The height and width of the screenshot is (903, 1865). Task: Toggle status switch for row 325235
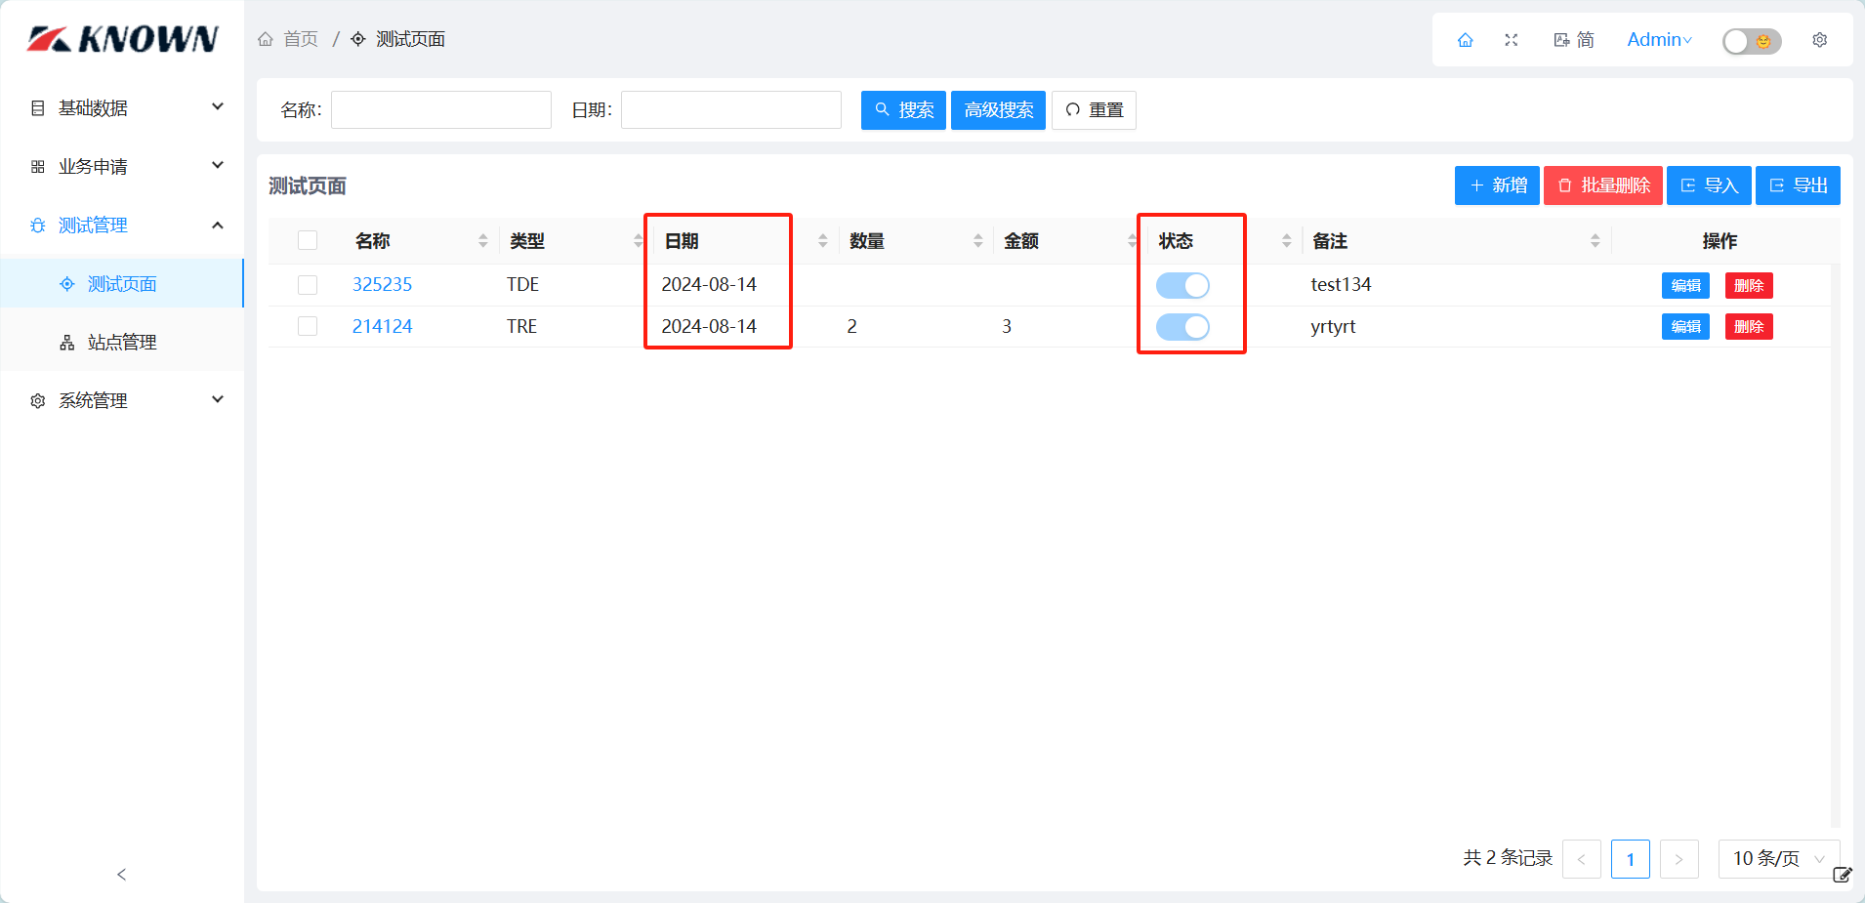tap(1182, 285)
